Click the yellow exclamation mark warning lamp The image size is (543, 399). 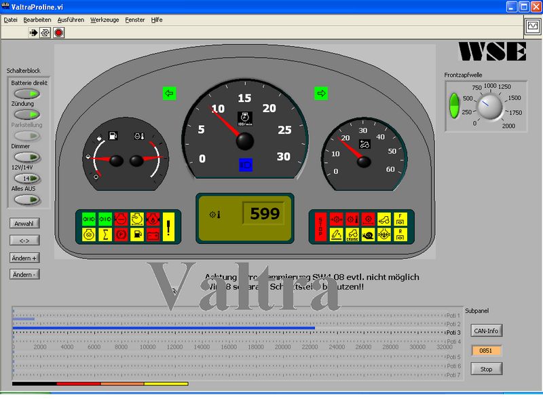168,227
